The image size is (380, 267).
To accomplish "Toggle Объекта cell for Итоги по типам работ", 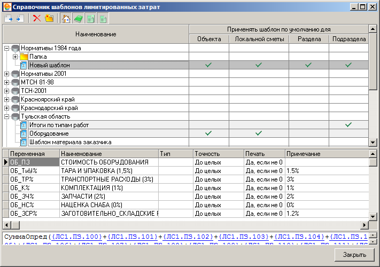I will pyautogui.click(x=209, y=125).
